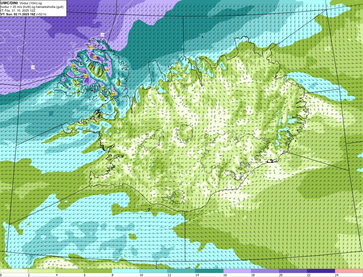Click the 16–18 m/s lavender legend swatch
363x277 pixels.
pos(237,271)
